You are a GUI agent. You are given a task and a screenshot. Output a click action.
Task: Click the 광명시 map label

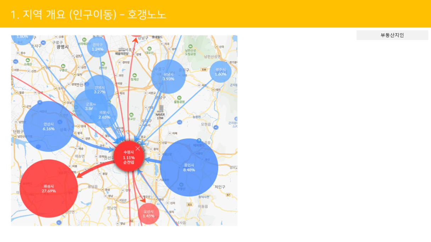click(x=62, y=47)
